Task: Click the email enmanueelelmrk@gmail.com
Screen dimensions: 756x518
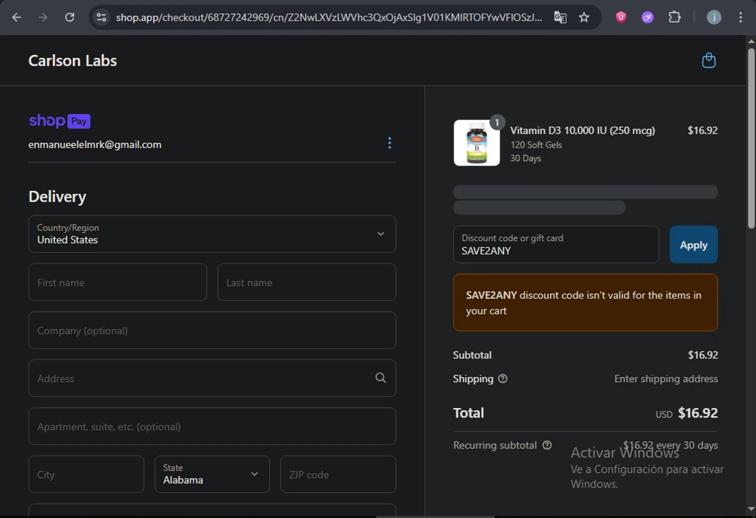Action: pos(95,145)
